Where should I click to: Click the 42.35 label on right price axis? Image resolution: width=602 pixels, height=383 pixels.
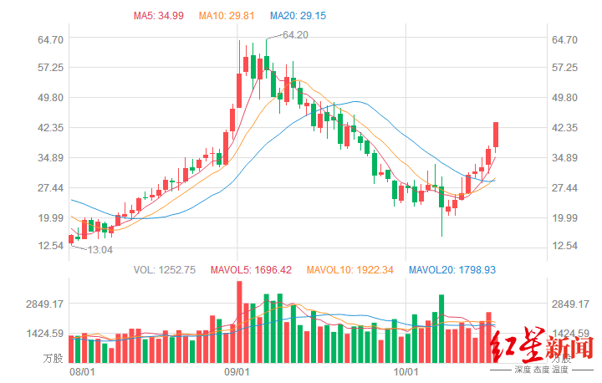564,127
